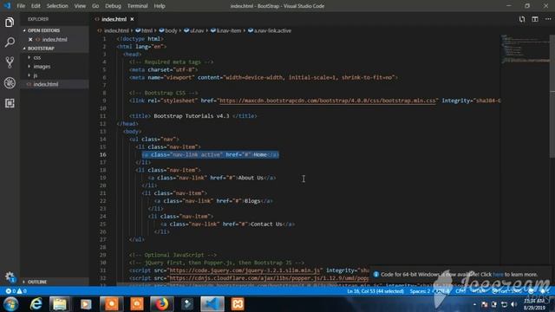Click index.html breadcrumb
The image size is (555, 312).
[114, 31]
